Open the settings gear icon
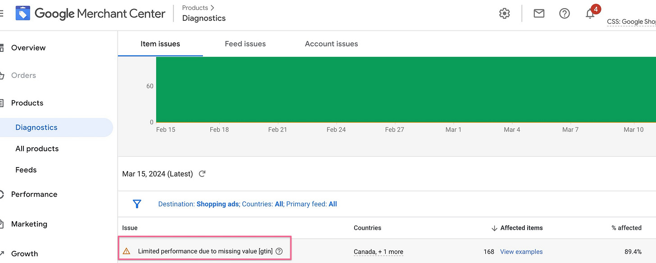This screenshot has width=656, height=263. [505, 14]
